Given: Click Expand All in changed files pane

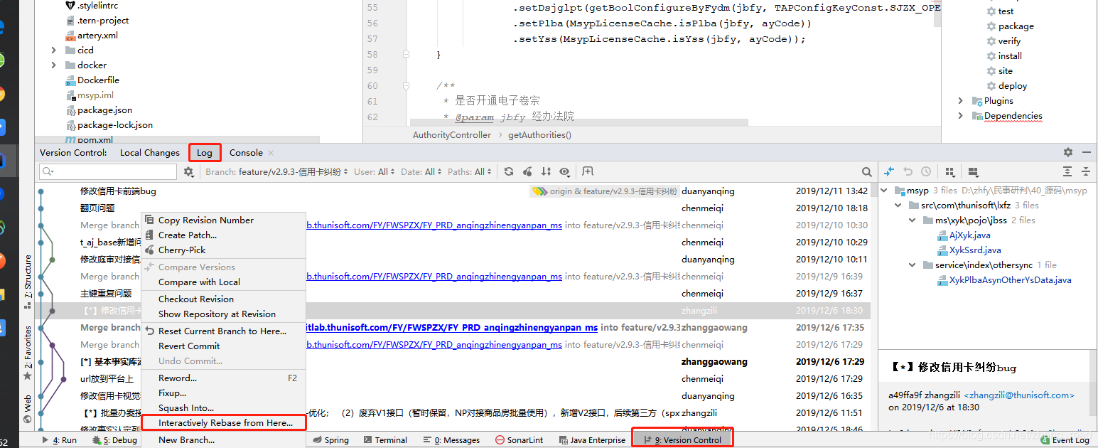Looking at the screenshot, I should [1067, 171].
